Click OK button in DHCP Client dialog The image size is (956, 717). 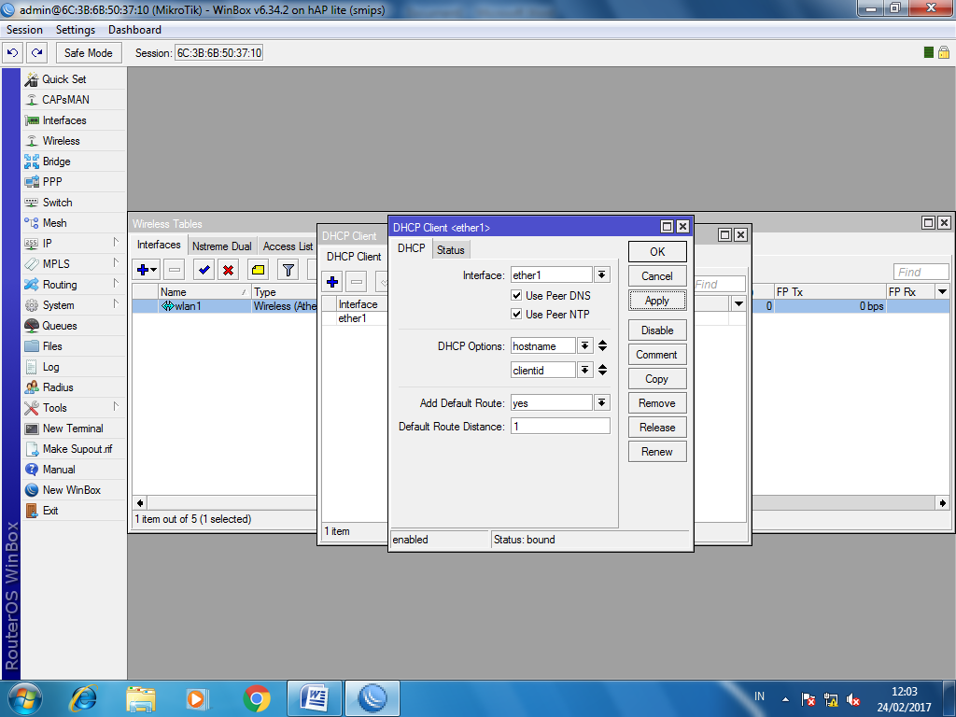pos(657,252)
